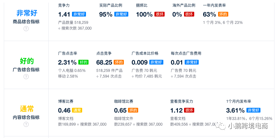Select the 海外产品比例 label
This screenshot has height=138, width=277.
pyautogui.click(x=184, y=5)
